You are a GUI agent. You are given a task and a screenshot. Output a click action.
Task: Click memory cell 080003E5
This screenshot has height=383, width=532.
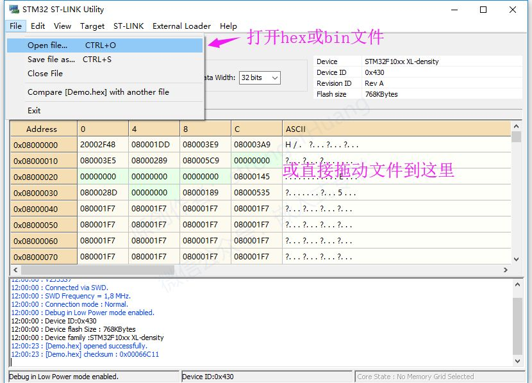103,161
